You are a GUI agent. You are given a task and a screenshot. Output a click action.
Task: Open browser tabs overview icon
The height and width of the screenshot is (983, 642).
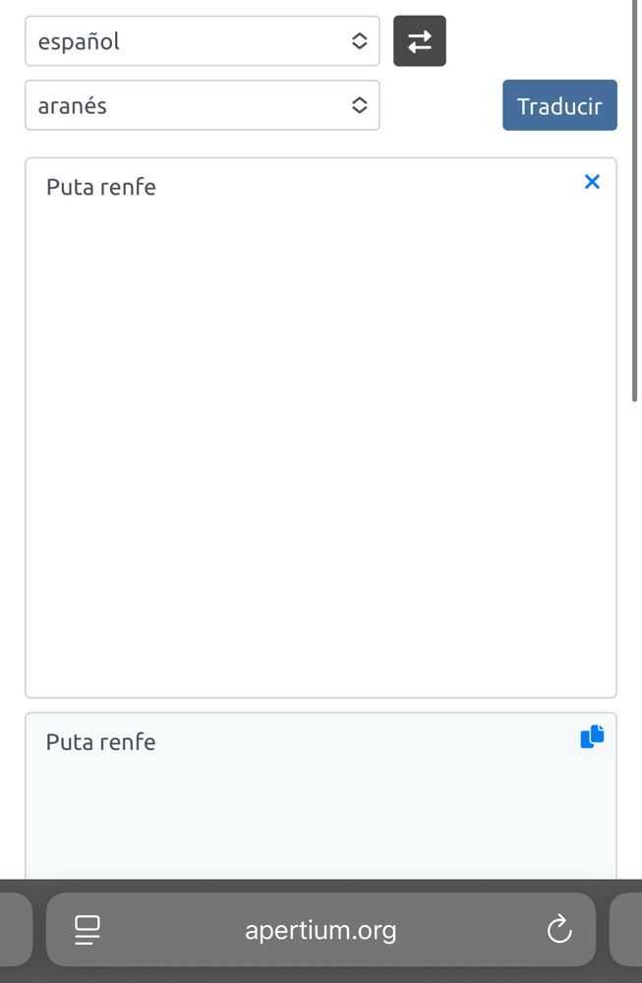[87, 930]
